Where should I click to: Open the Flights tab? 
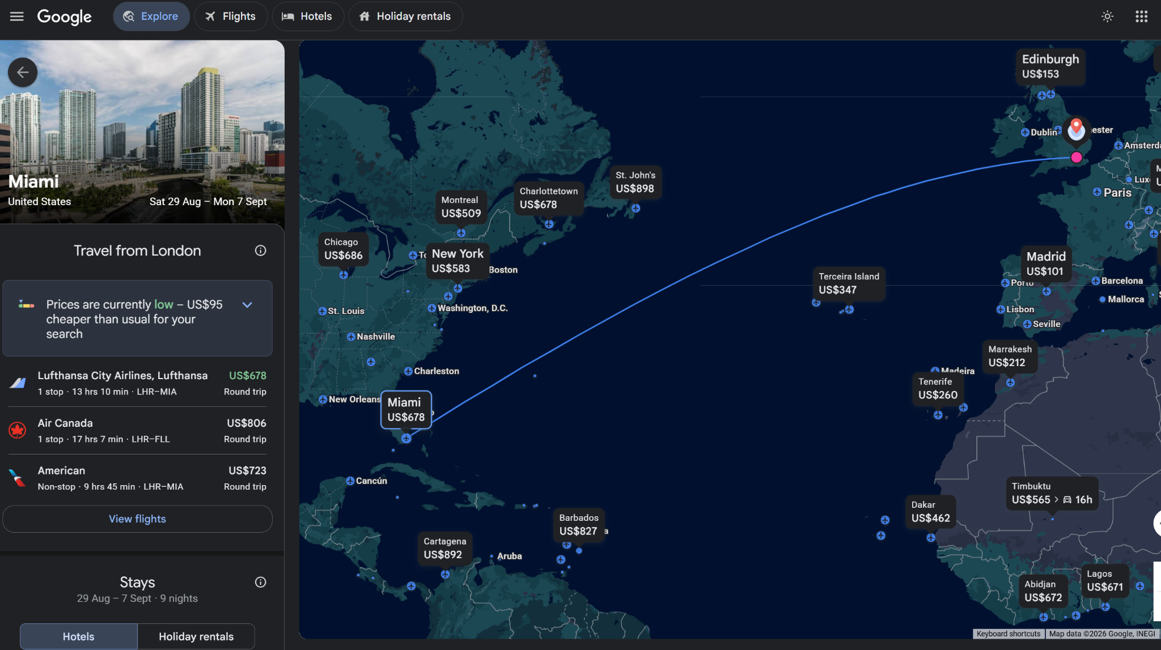230,16
